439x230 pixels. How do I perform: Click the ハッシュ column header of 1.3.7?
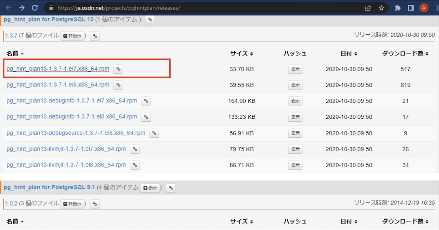point(295,53)
